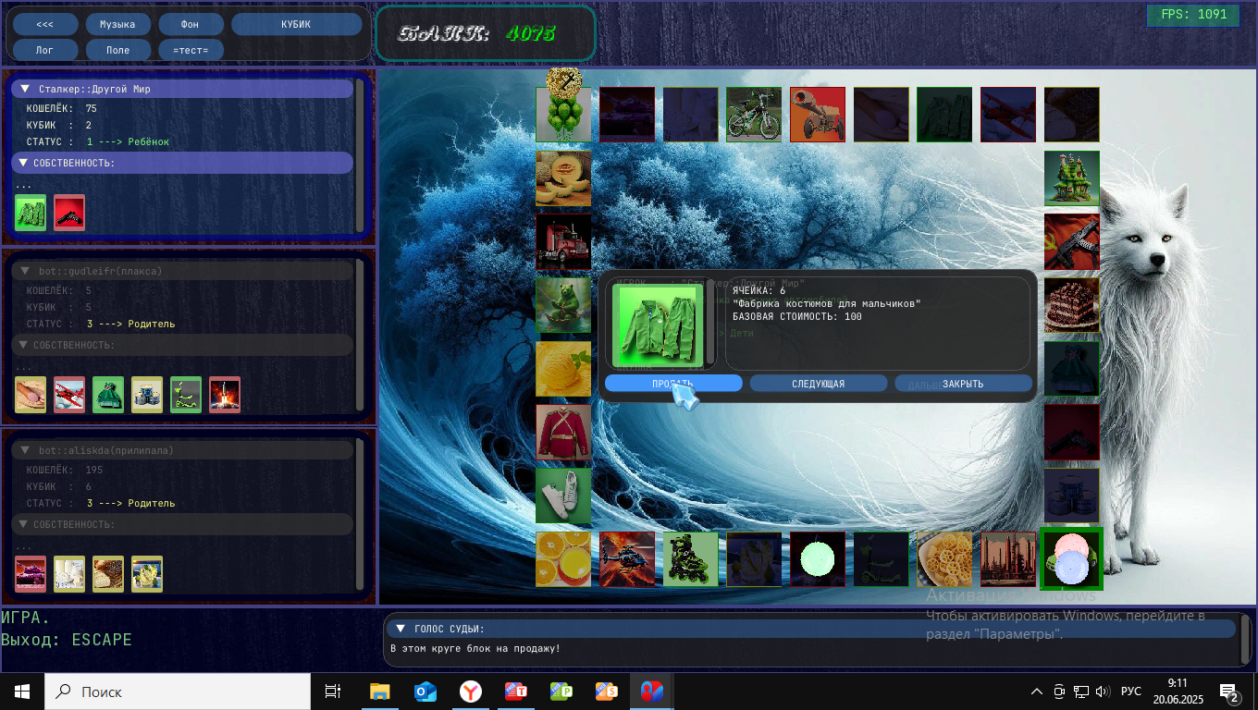
Task: Toggle the Лог button
Action: (45, 50)
